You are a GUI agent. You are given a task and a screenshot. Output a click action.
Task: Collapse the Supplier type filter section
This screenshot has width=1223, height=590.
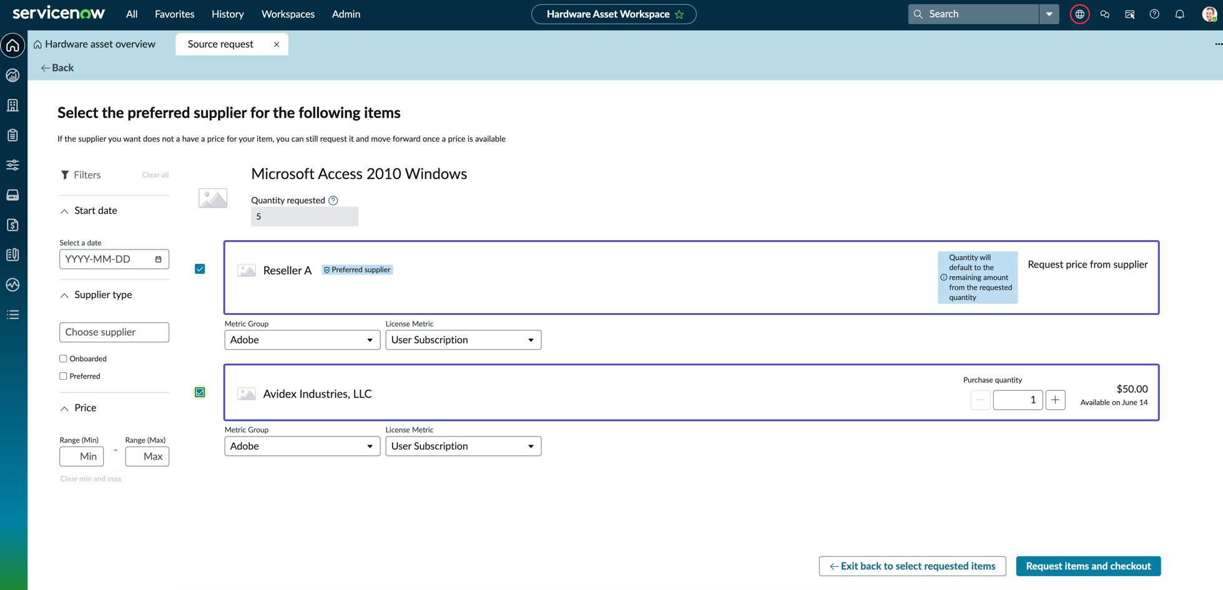coord(64,296)
